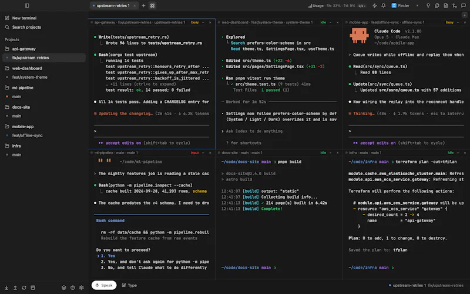This screenshot has height=294, width=470.
Task: Minimize the docs-site terminal pane
Action: (x=330, y=153)
